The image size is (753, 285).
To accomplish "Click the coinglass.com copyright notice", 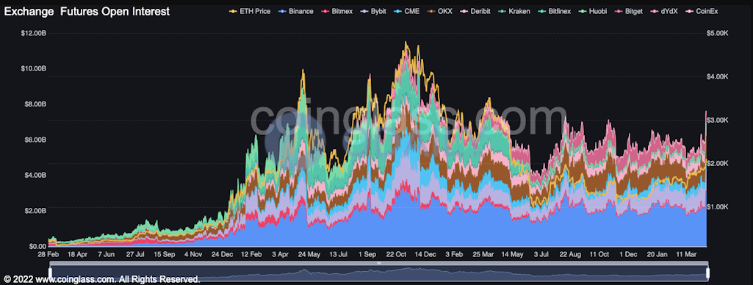I will (x=101, y=279).
